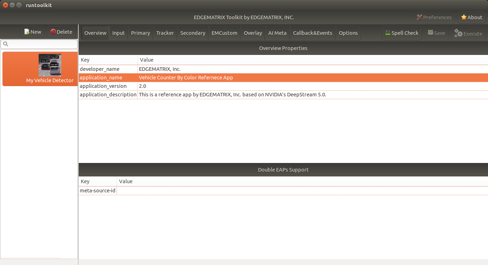Select My Vehicle Detector thumbnail
488x265 pixels.
point(50,65)
